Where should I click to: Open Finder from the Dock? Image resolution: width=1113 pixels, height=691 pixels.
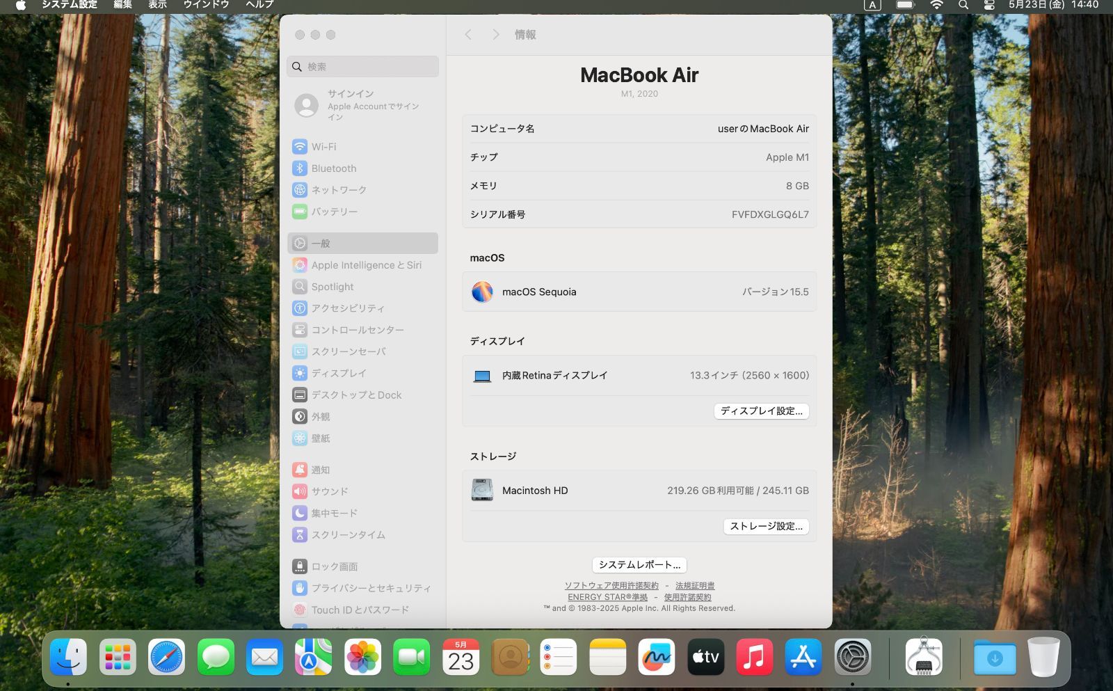point(68,657)
